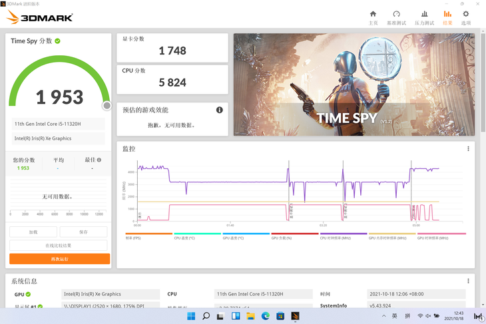Viewport: 486px width, 324px height.
Task: Click 英 input language indicator
Action: (x=394, y=316)
